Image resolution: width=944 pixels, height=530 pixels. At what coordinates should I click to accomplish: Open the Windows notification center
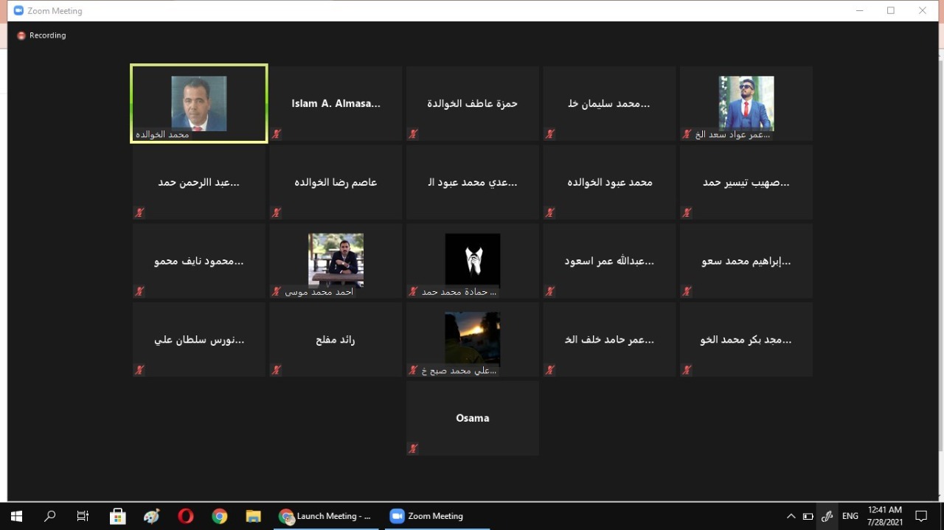pyautogui.click(x=921, y=516)
